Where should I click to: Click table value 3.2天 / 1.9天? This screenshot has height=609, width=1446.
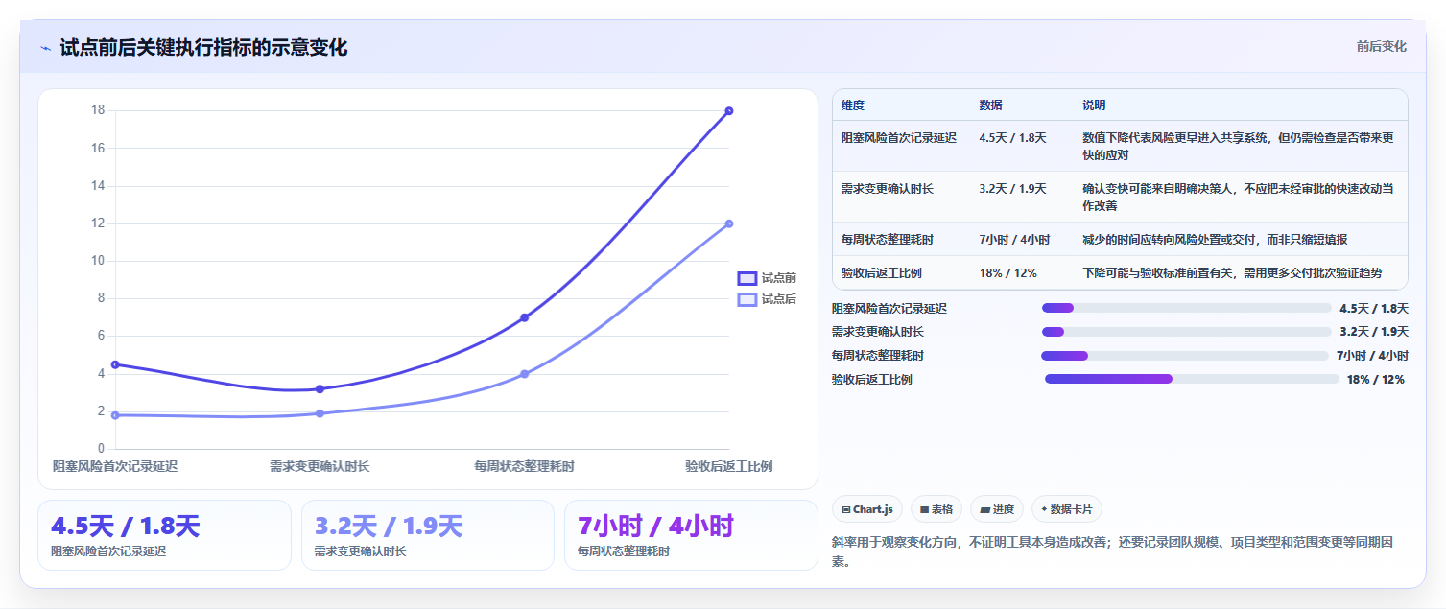[1012, 189]
